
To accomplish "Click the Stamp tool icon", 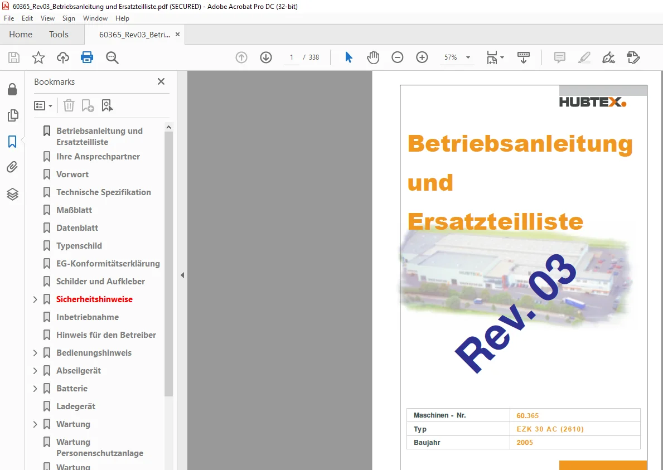I will tap(633, 57).
